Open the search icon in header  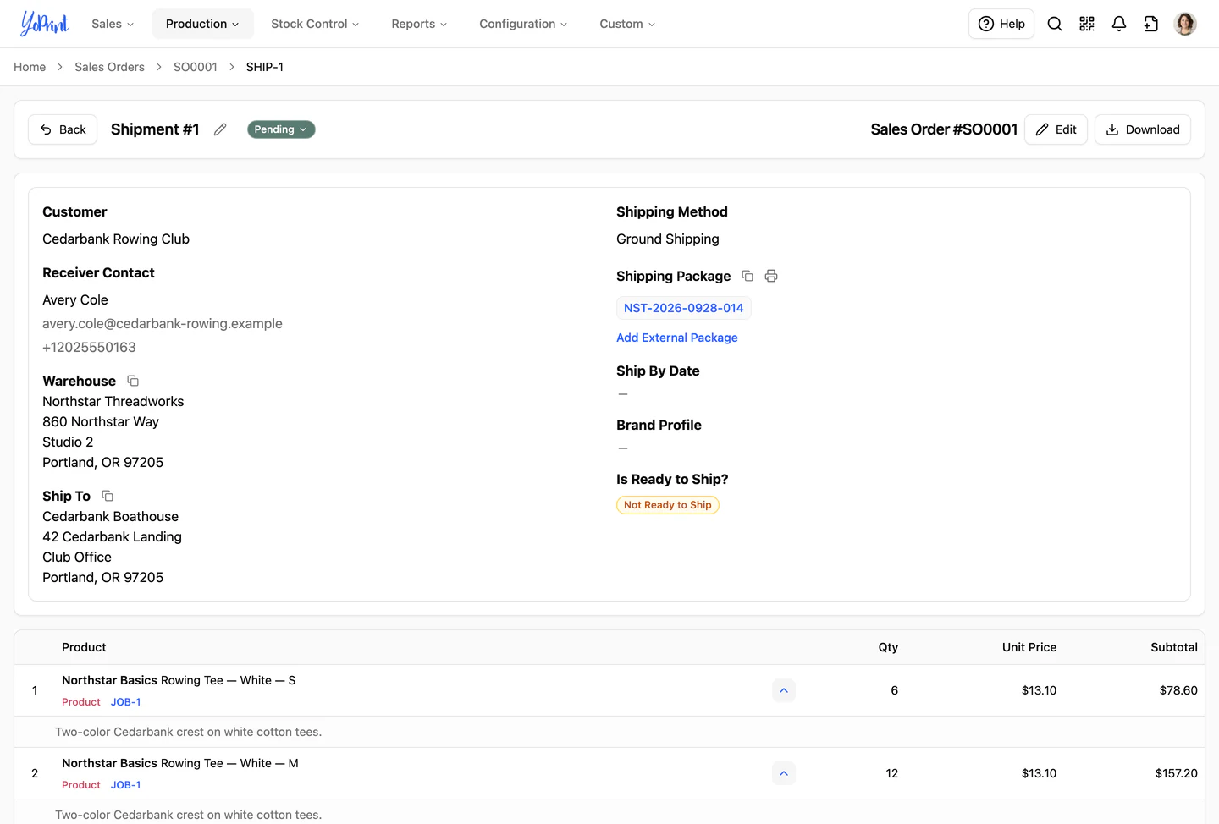[1055, 24]
